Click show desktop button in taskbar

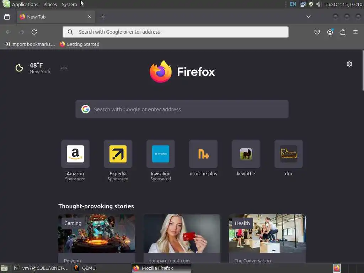(4, 268)
